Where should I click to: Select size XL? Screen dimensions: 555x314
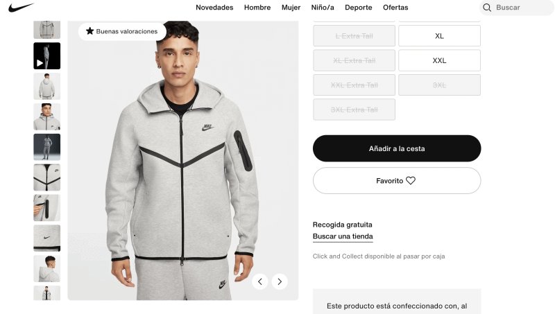439,36
